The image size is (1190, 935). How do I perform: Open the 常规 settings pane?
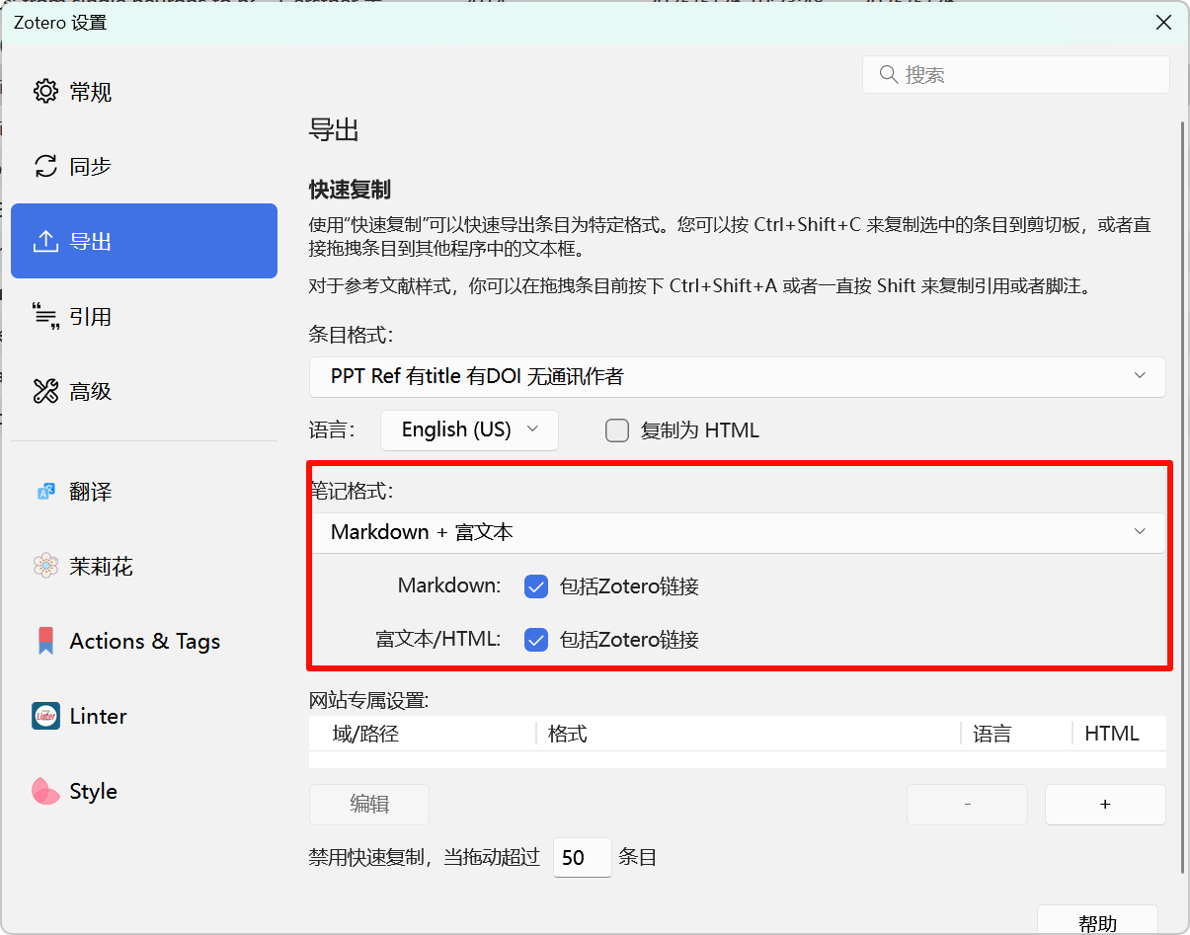pyautogui.click(x=144, y=92)
